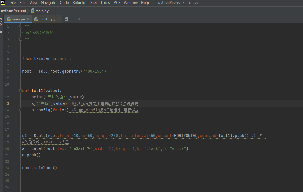Open the Refactor menu
The image size is (303, 192).
(x=79, y=3)
